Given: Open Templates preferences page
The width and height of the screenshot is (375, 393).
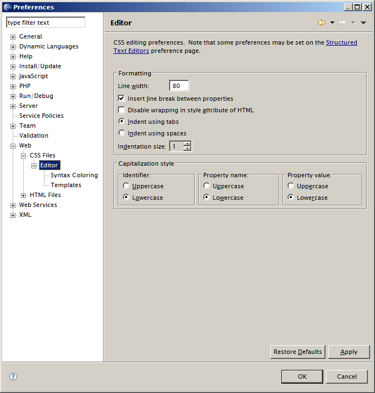Looking at the screenshot, I should [66, 185].
